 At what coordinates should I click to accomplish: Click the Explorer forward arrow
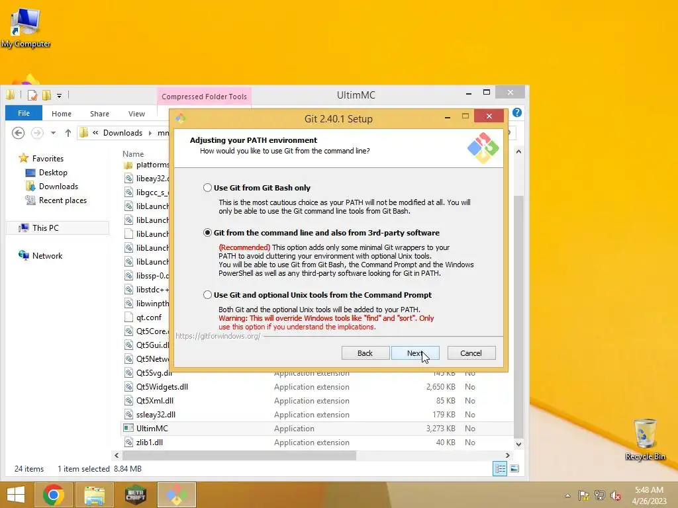tap(37, 132)
